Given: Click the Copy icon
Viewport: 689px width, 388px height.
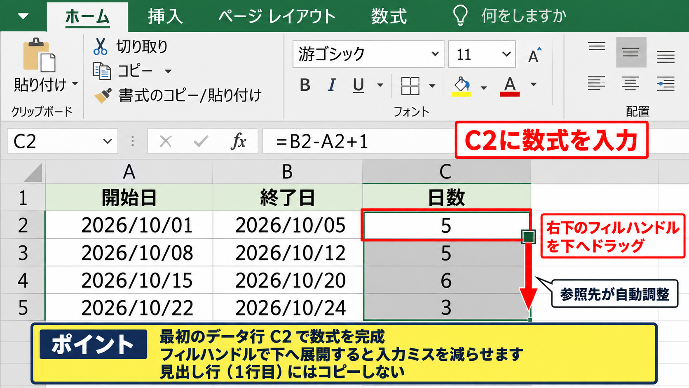Looking at the screenshot, I should [x=102, y=71].
